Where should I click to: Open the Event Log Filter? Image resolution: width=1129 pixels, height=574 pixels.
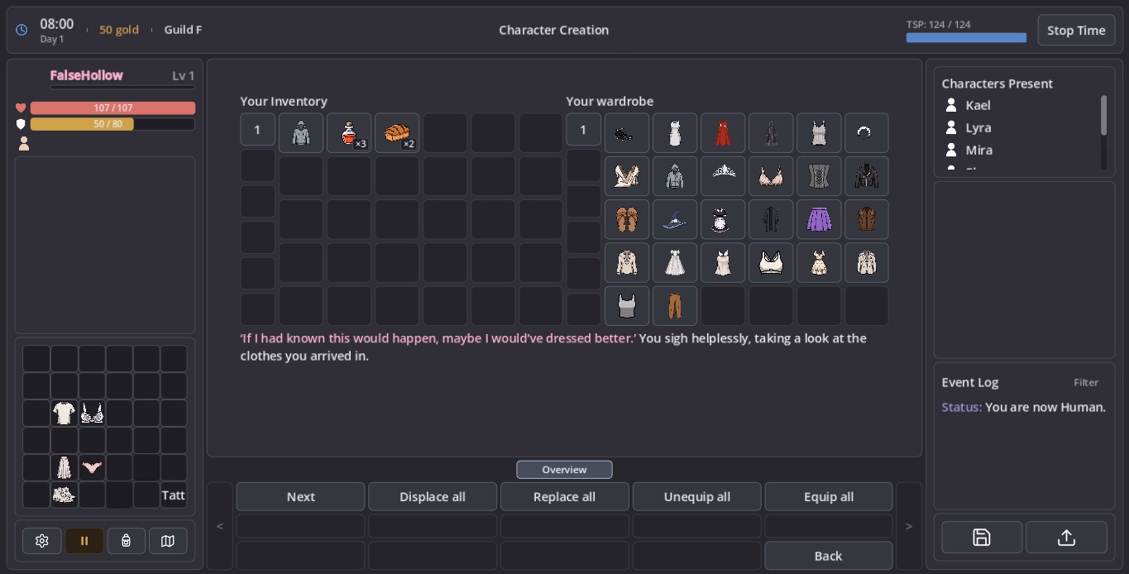[1086, 382]
